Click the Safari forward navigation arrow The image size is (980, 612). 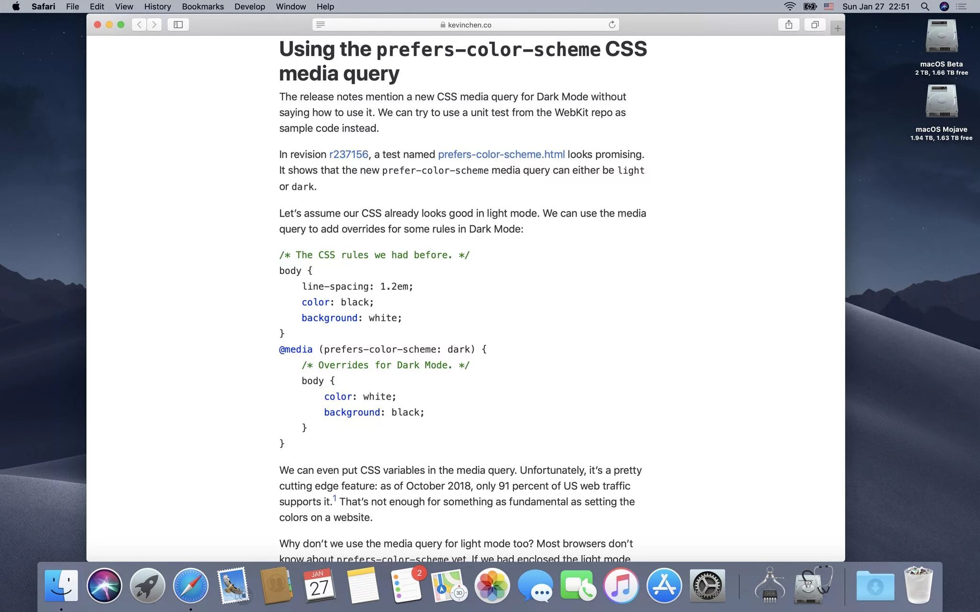click(154, 24)
